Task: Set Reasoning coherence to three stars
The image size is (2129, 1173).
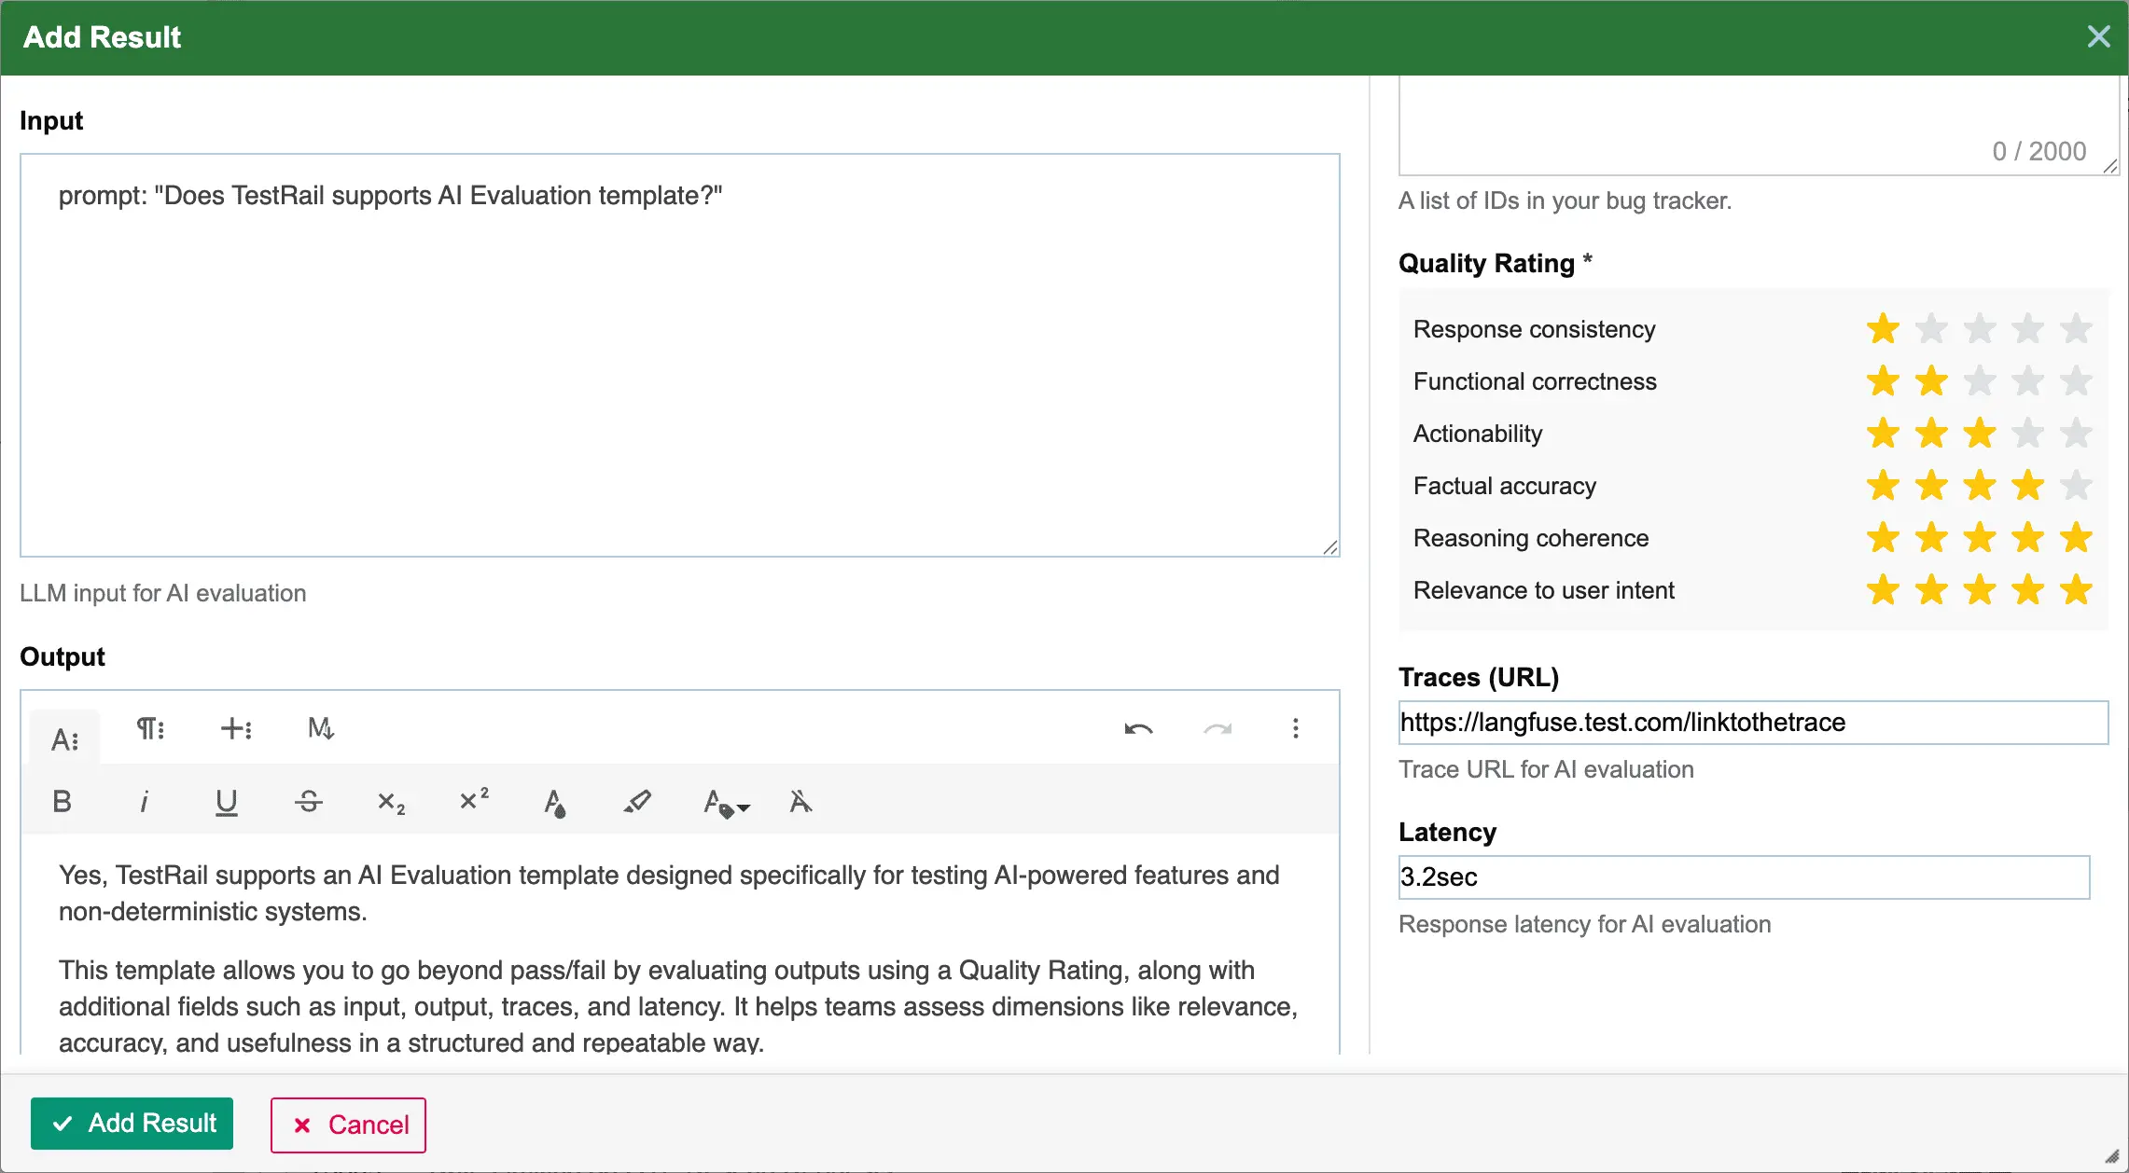Action: [x=1980, y=537]
